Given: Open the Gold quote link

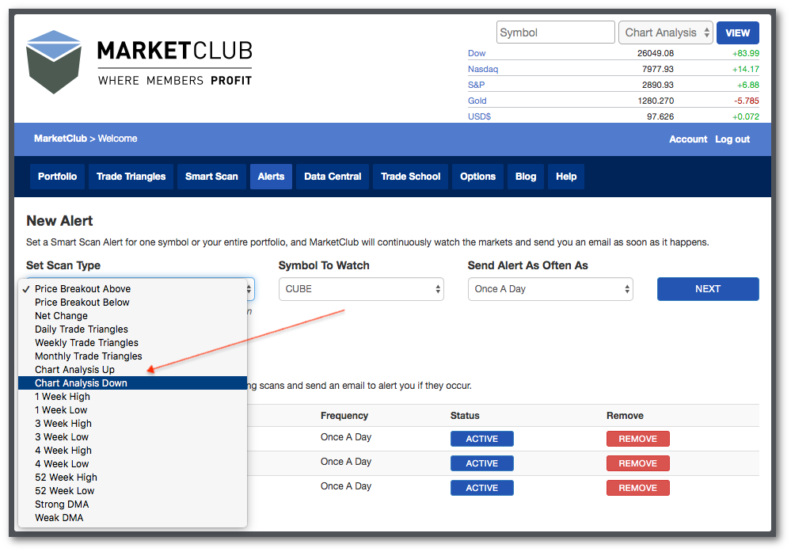Looking at the screenshot, I should [x=477, y=101].
